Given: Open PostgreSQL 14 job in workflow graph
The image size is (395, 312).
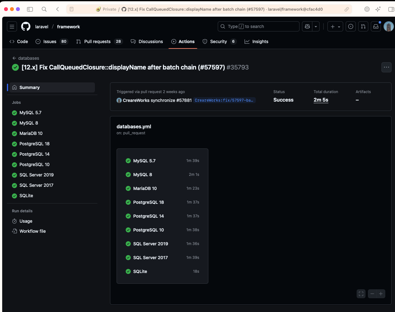Looking at the screenshot, I should 162,216.
